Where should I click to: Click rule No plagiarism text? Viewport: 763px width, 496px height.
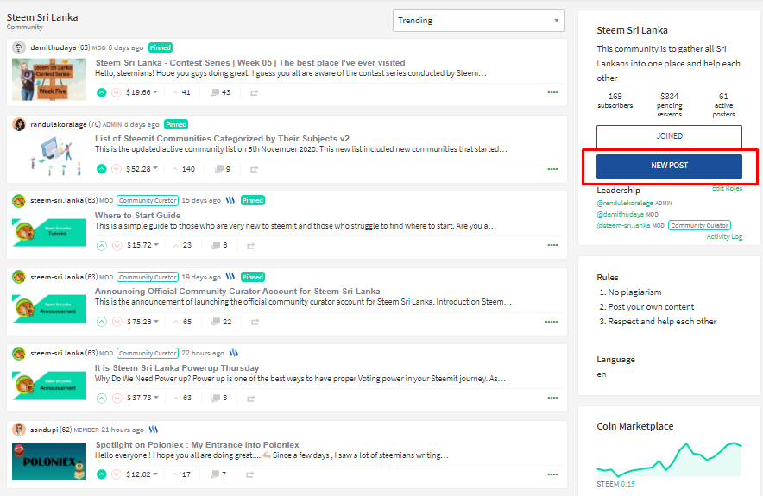pyautogui.click(x=634, y=292)
